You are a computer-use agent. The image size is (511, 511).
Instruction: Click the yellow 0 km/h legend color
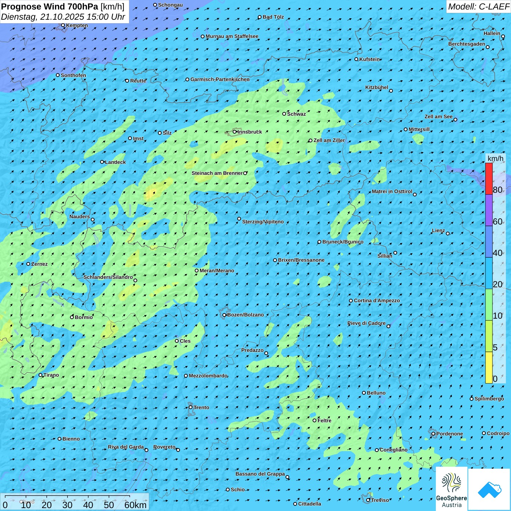[x=489, y=368]
